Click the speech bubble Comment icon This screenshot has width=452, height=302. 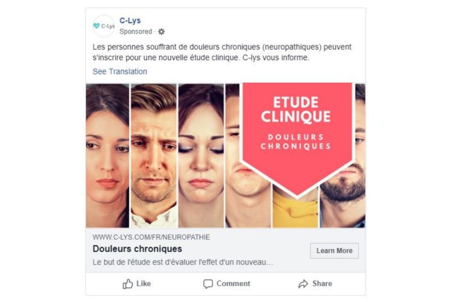click(208, 284)
